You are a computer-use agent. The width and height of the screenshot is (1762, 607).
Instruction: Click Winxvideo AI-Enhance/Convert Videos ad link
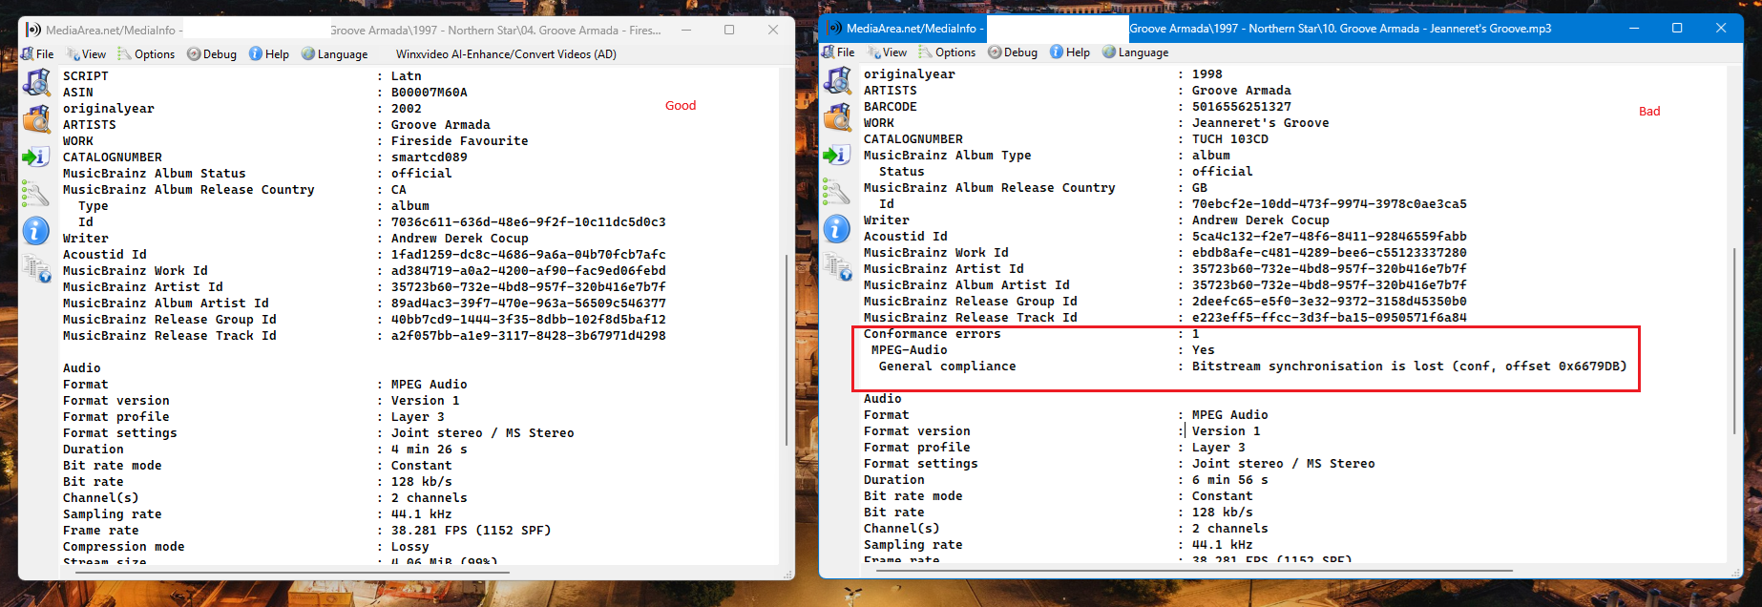[506, 54]
